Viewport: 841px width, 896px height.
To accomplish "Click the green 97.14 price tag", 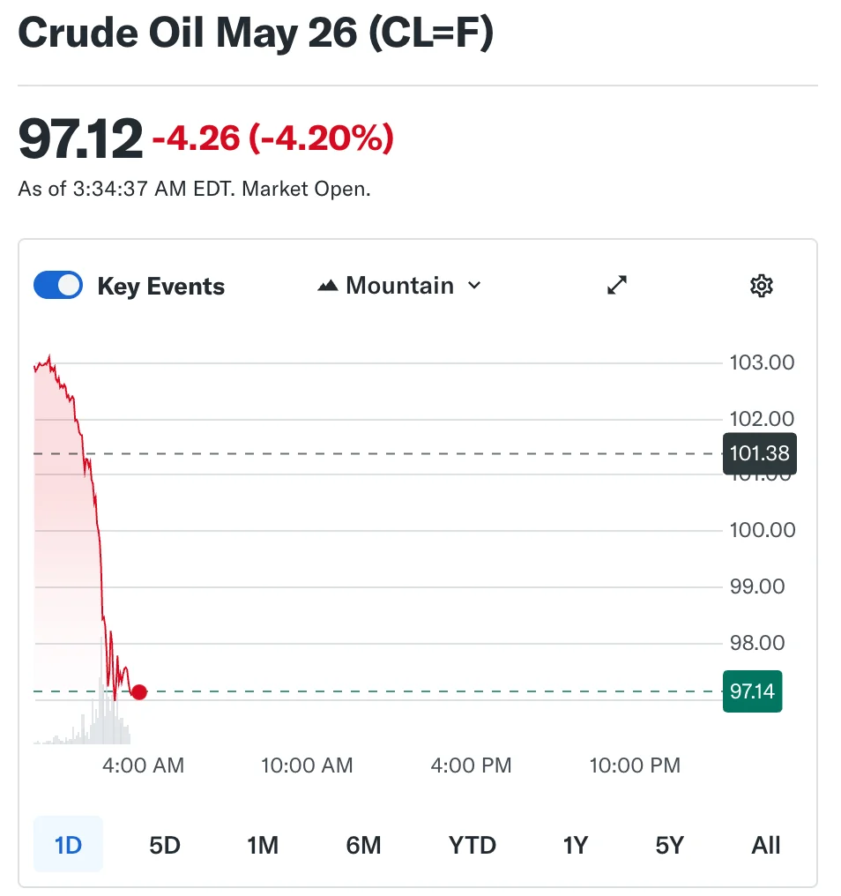I will pyautogui.click(x=752, y=691).
